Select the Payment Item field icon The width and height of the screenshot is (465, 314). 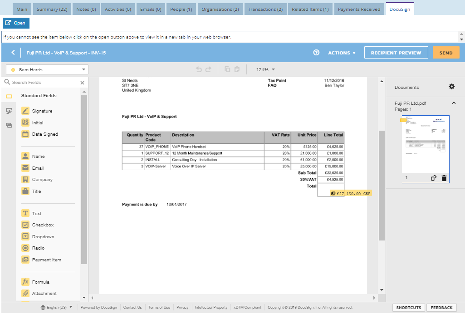pyautogui.click(x=25, y=260)
